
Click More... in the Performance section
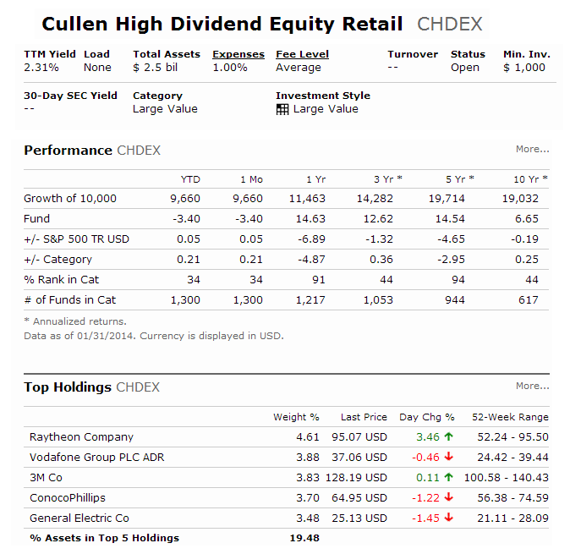(x=533, y=149)
